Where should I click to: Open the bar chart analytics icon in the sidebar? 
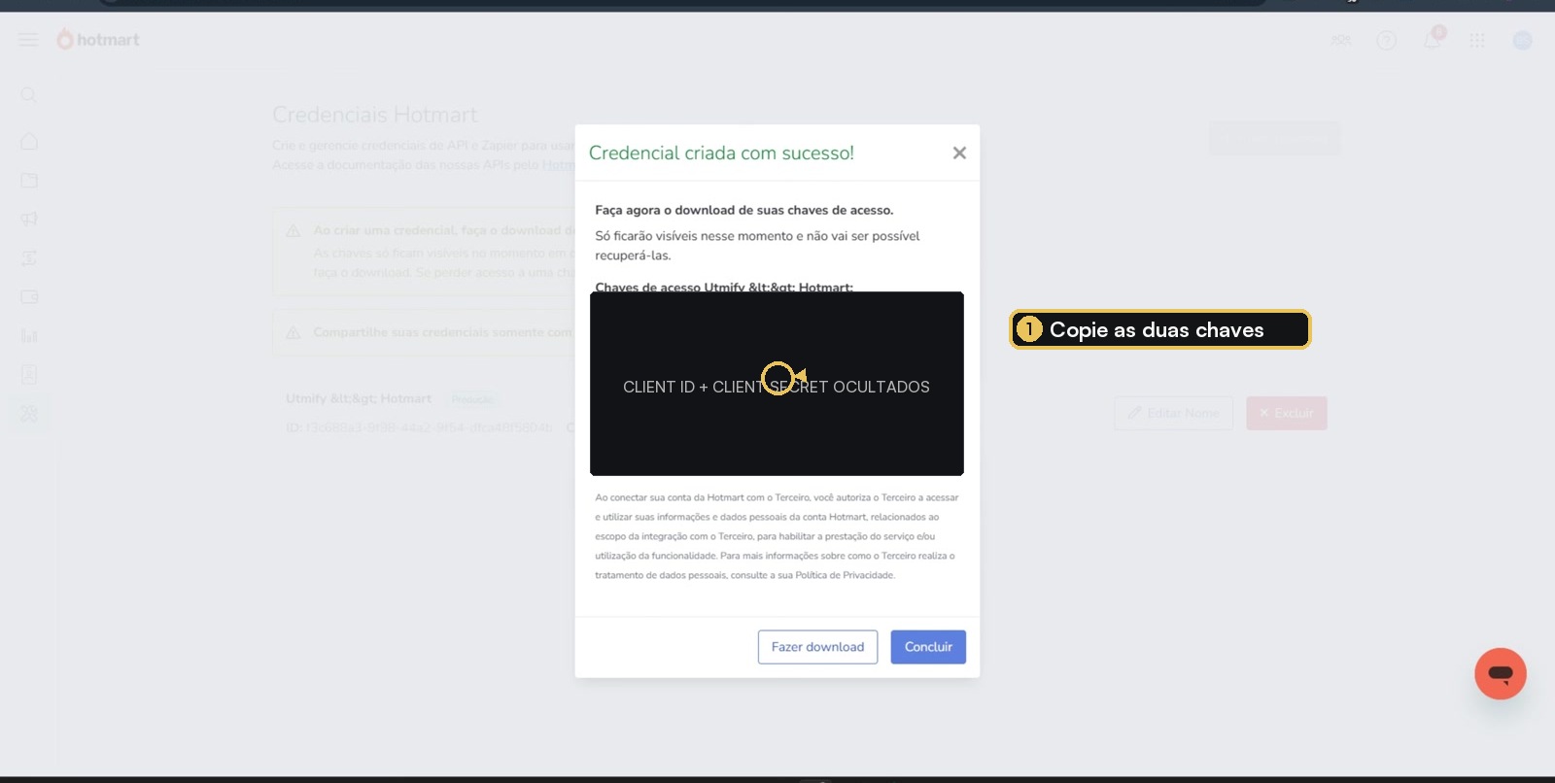tap(29, 335)
